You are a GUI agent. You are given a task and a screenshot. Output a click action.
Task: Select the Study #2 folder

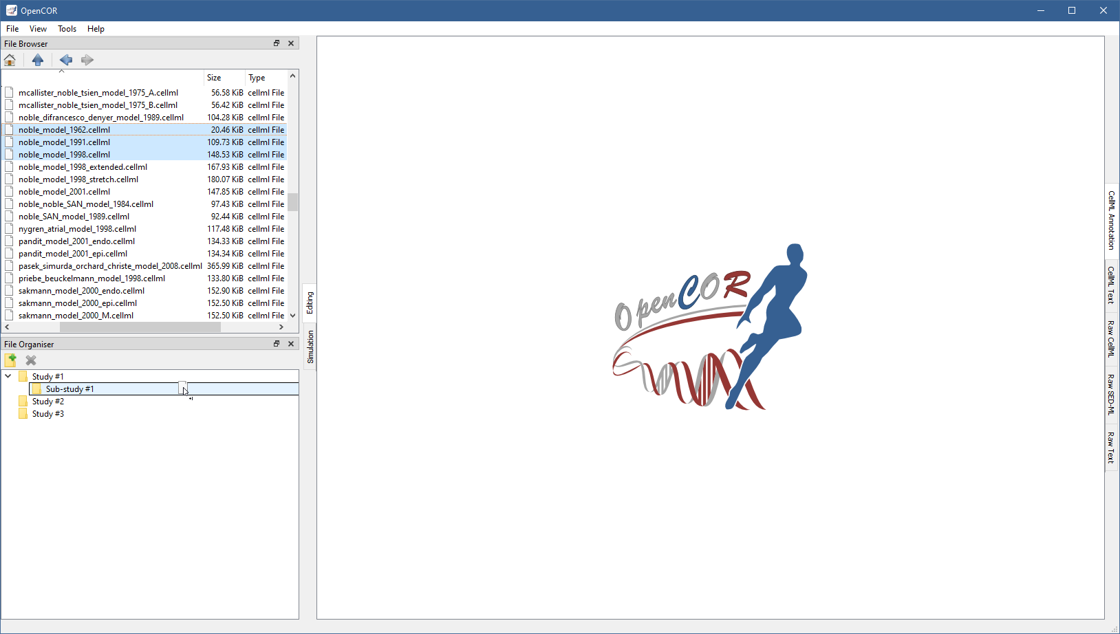(x=47, y=402)
